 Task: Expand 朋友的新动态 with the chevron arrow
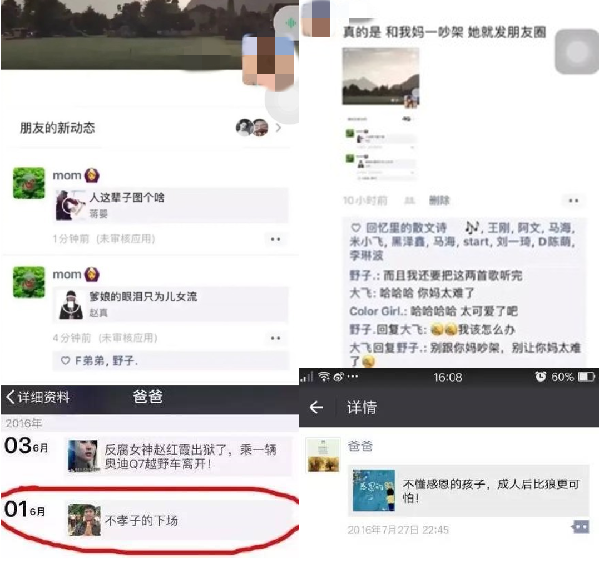coord(279,128)
